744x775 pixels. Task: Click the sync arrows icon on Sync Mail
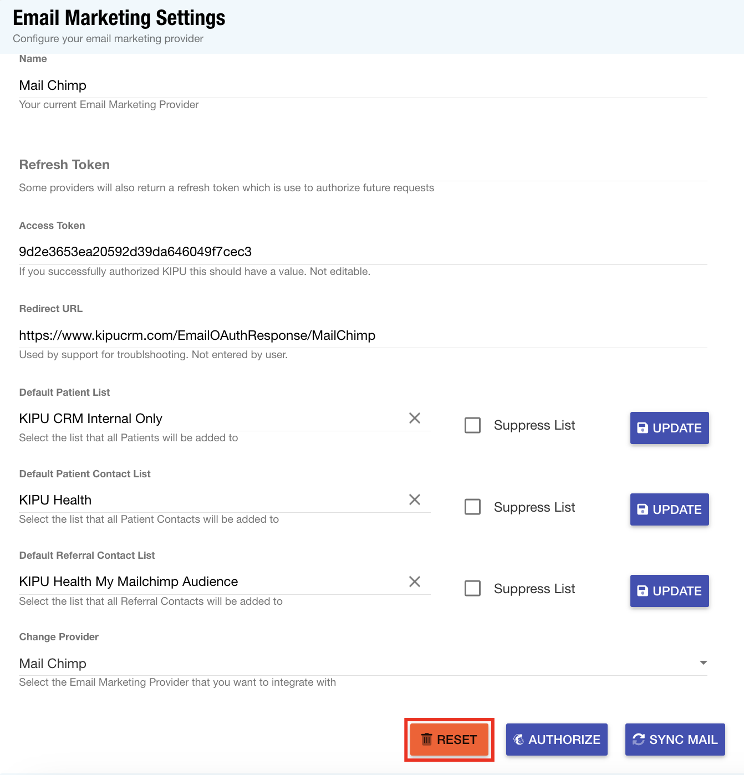click(639, 739)
